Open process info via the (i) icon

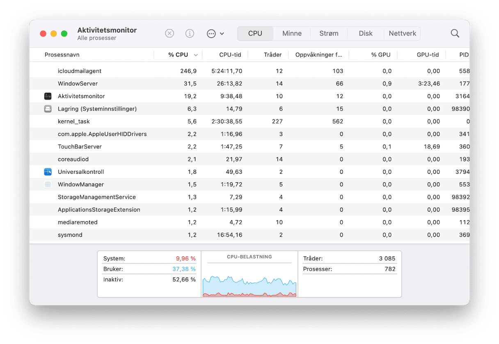(x=190, y=34)
